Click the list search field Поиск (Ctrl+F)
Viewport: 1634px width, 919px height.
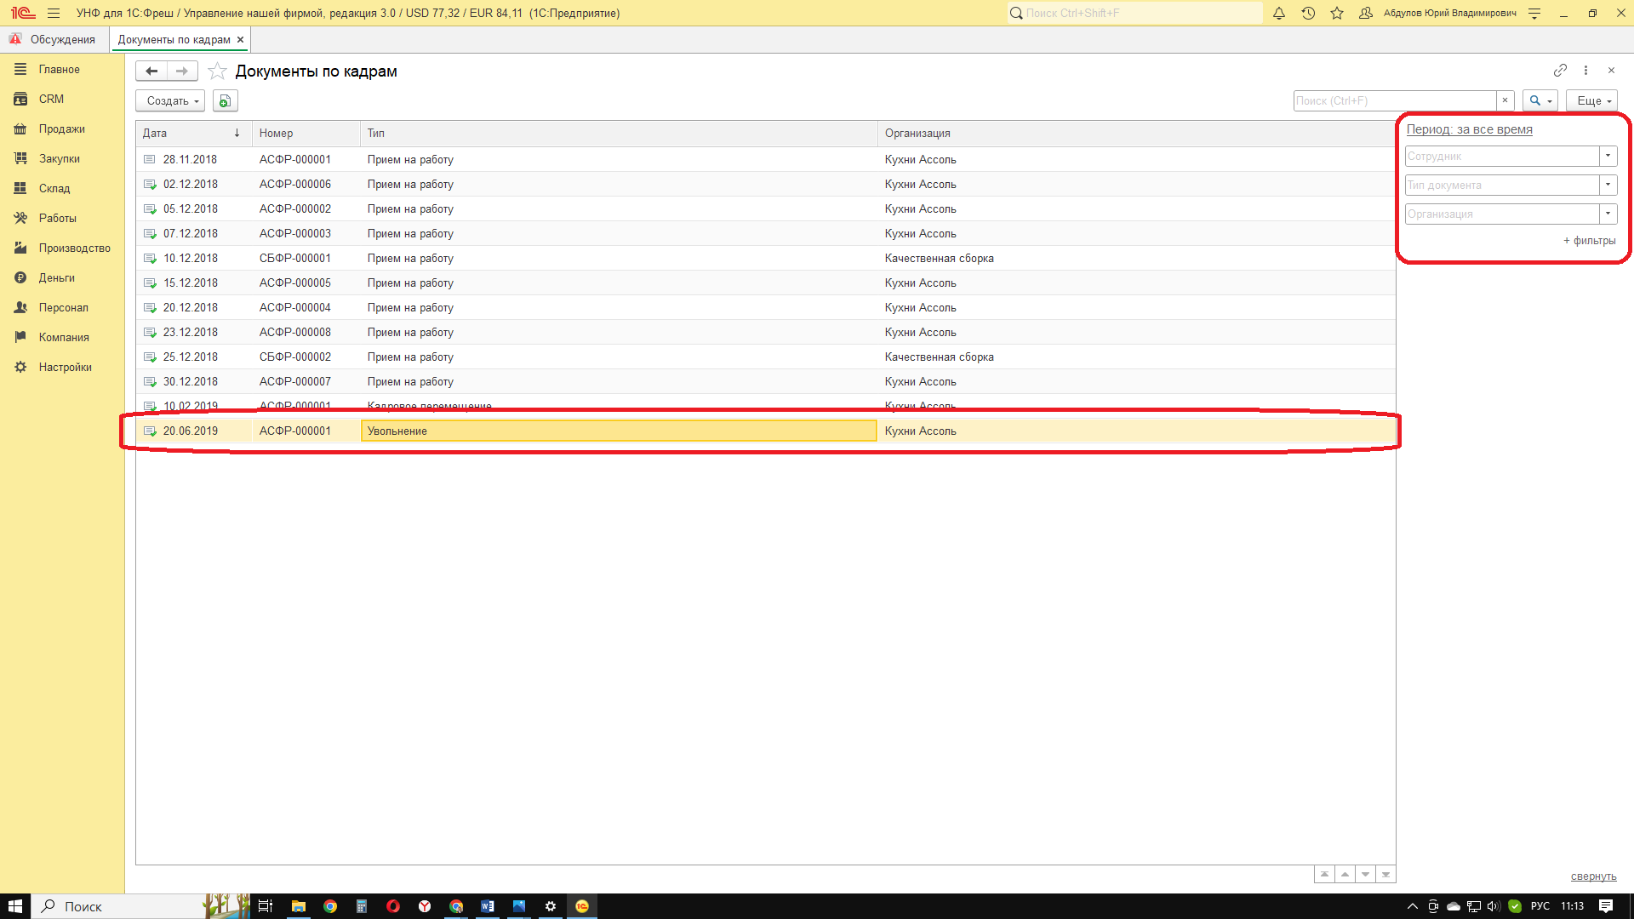tap(1395, 100)
